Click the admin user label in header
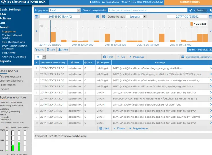Image resolution: width=212 pixels, height=155 pixels. 95,2
